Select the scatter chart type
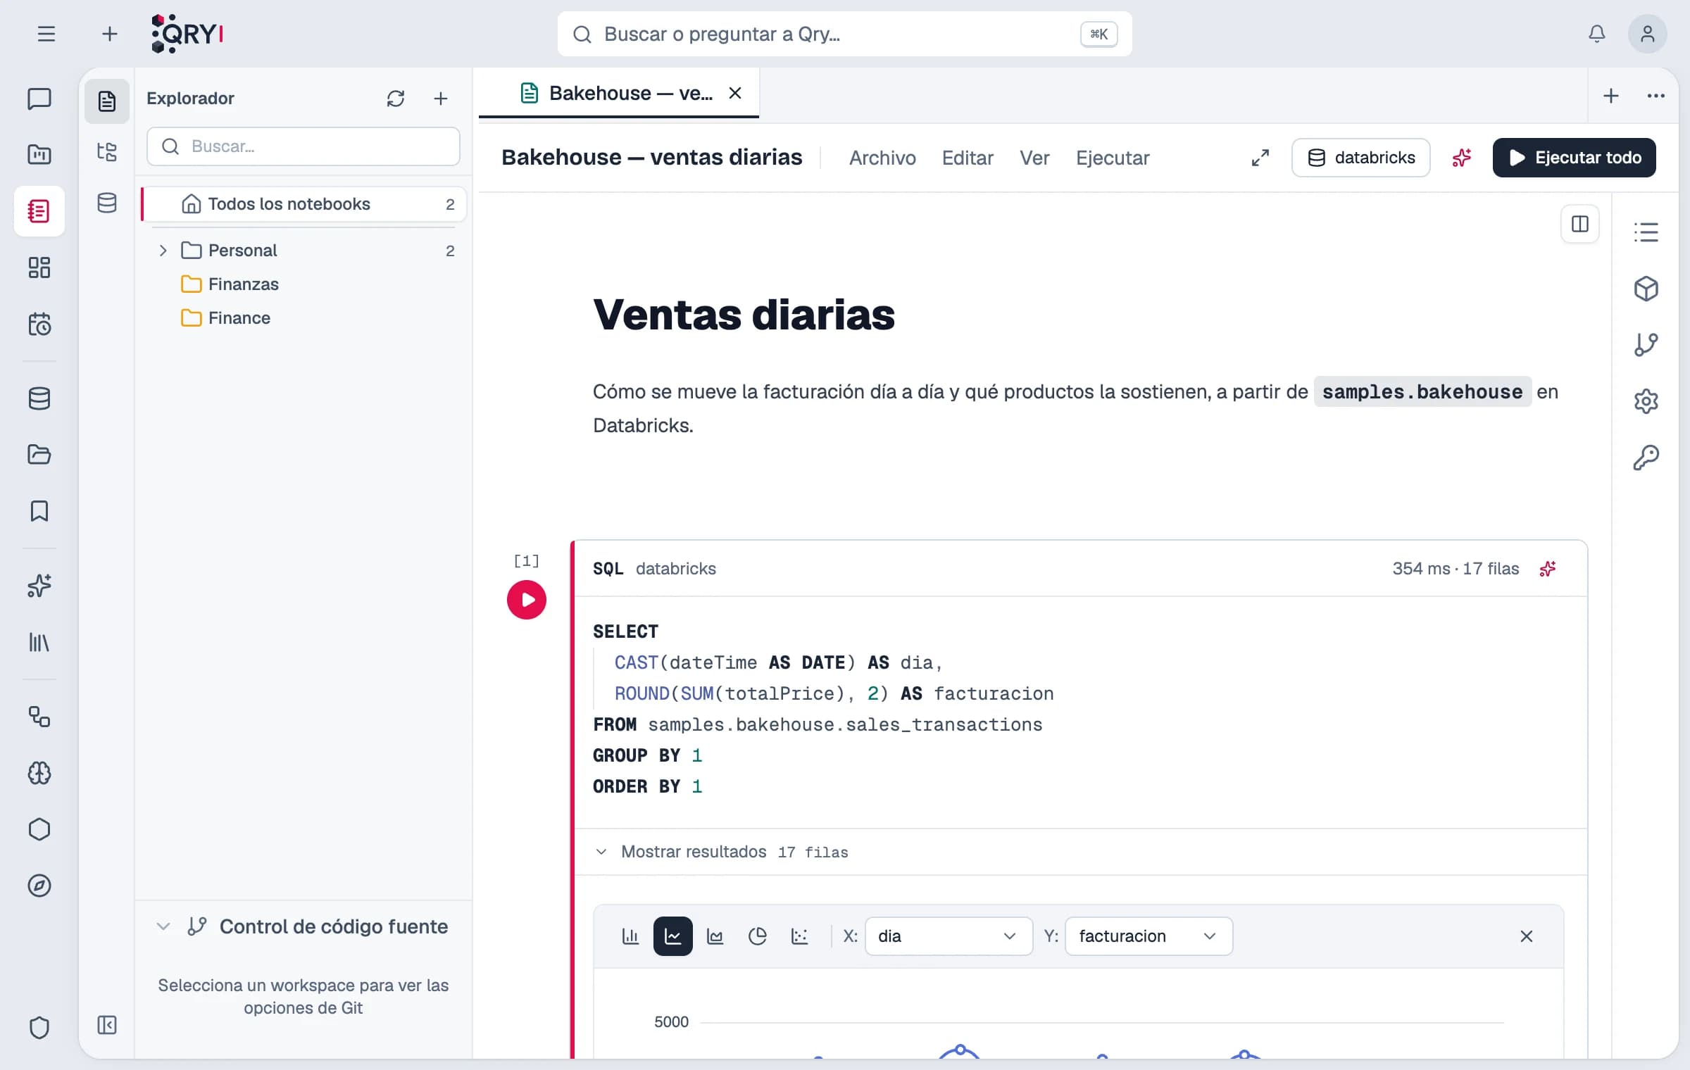This screenshot has height=1070, width=1690. [x=799, y=936]
